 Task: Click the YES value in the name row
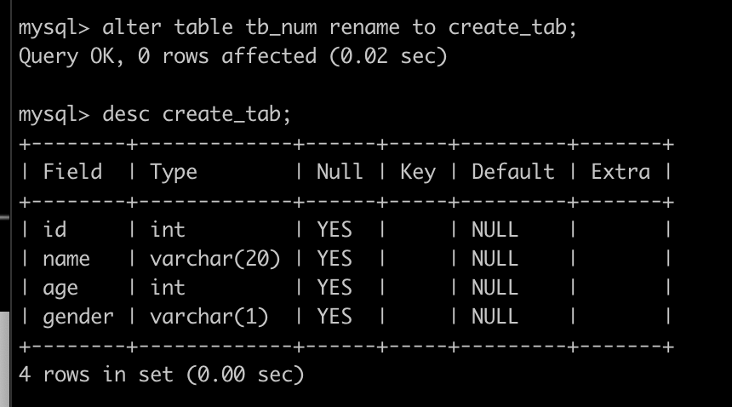334,259
